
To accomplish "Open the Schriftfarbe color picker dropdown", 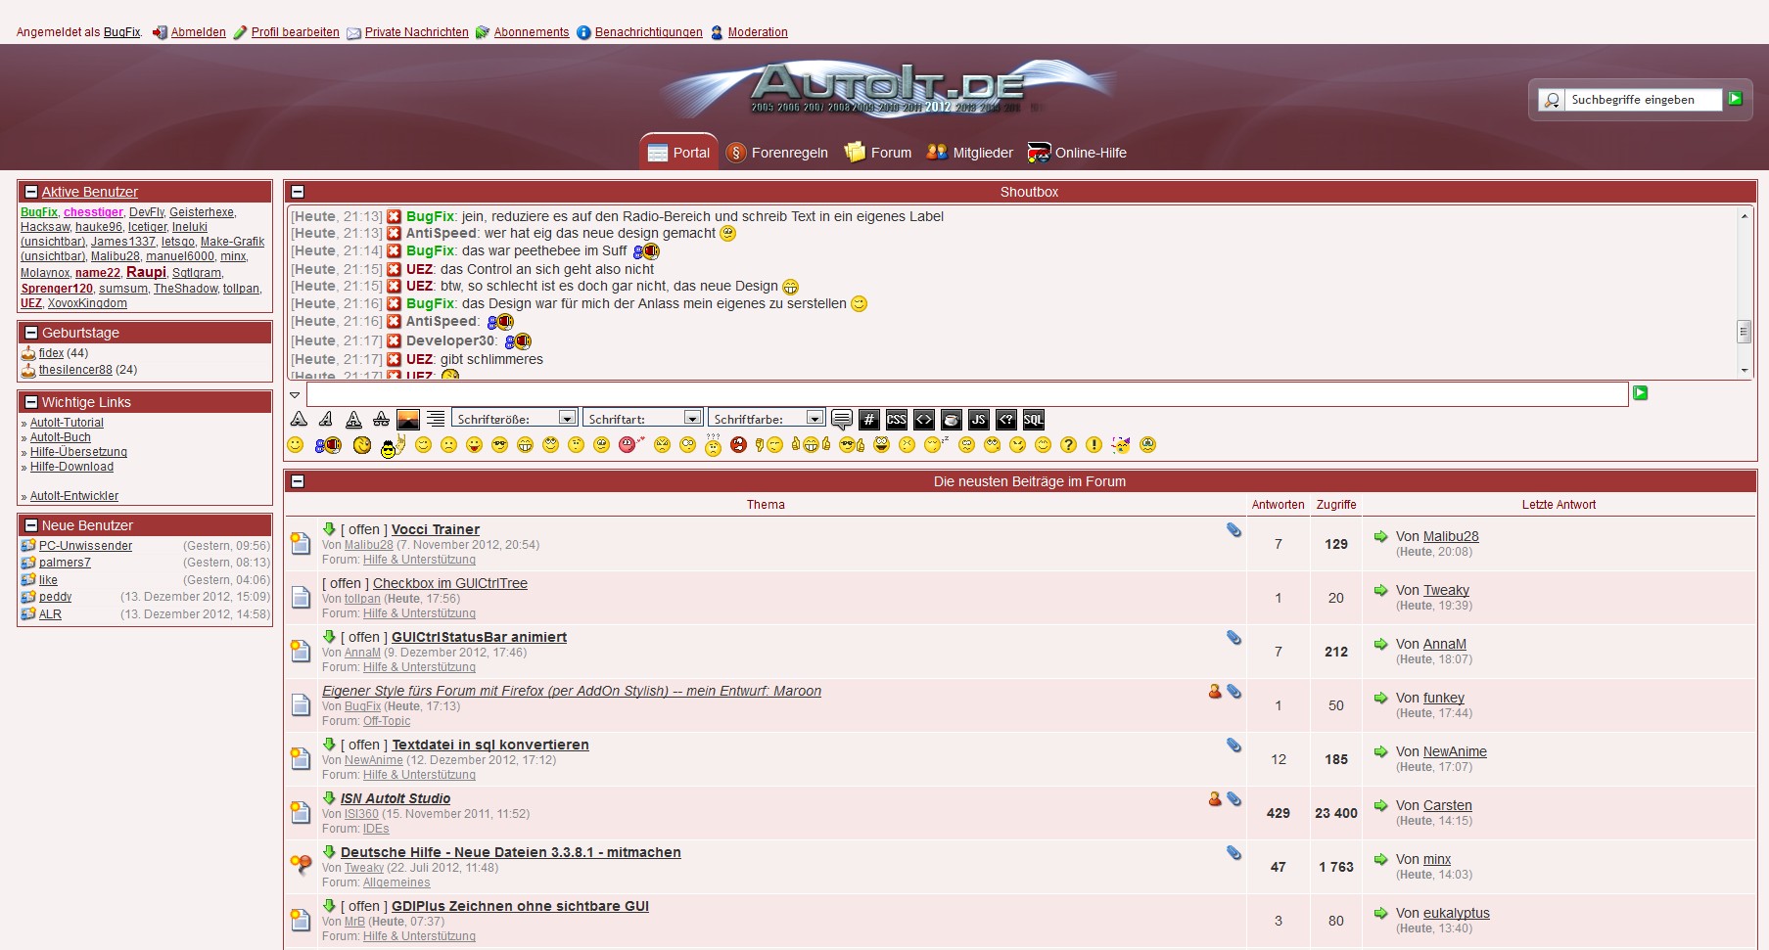I will tap(767, 419).
